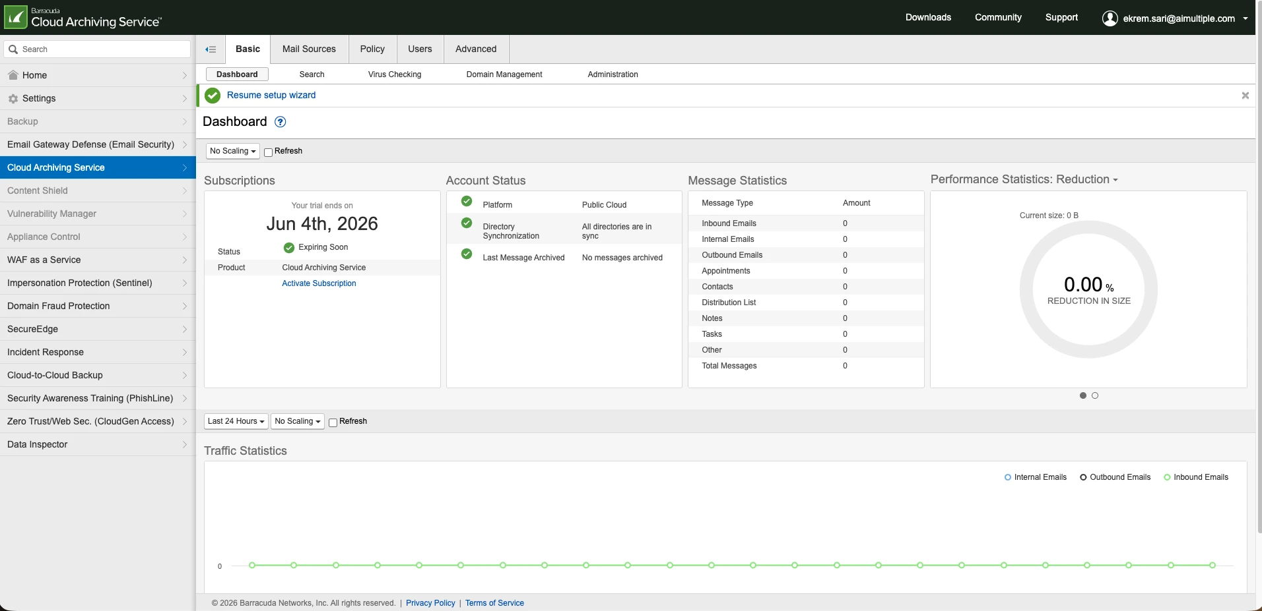The width and height of the screenshot is (1262, 611).
Task: Click the 'Inbound Emails' row in Message Statistics
Action: pyautogui.click(x=806, y=223)
